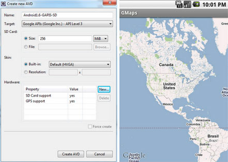Tap the battery status icon

[196, 4]
